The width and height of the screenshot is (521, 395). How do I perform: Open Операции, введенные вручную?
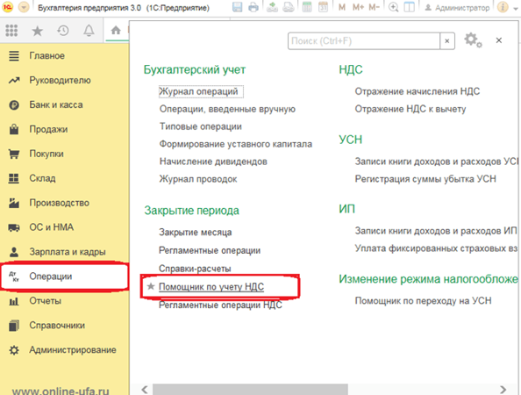coord(227,109)
